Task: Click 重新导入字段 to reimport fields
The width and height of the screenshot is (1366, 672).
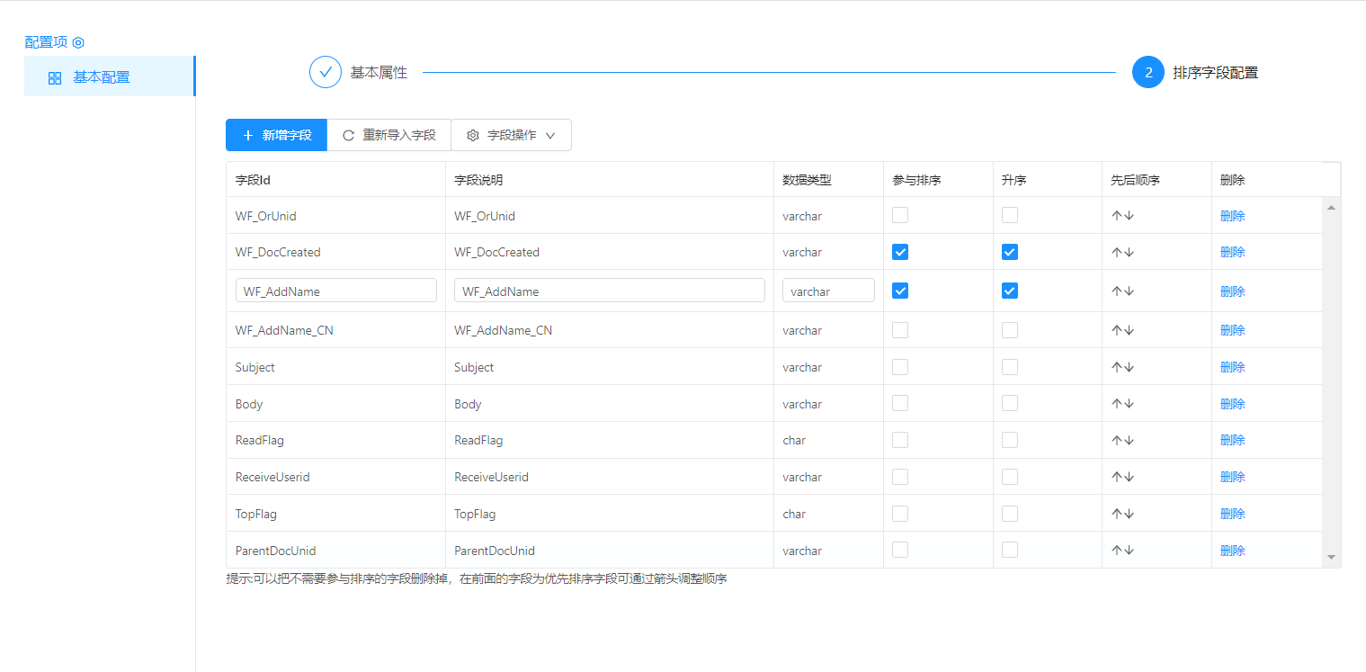Action: point(388,135)
